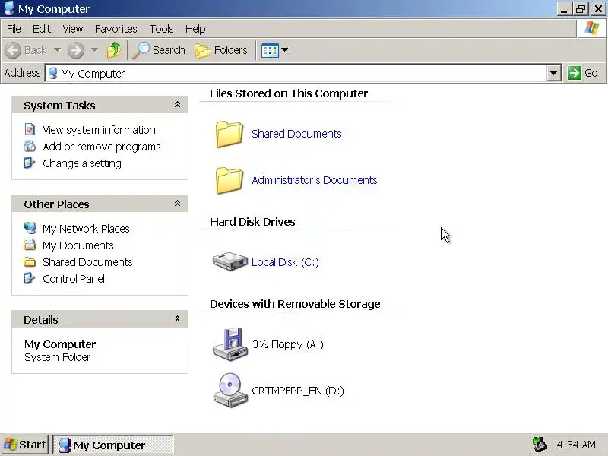Click the 4:34 AM clock
This screenshot has height=456, width=608.
576,445
